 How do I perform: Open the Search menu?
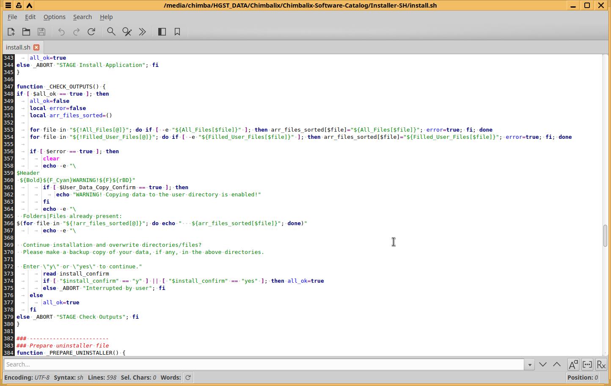tap(82, 17)
